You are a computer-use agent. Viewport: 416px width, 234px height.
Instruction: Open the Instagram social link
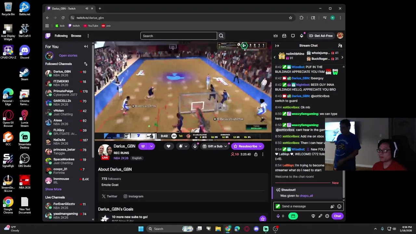[x=134, y=196]
